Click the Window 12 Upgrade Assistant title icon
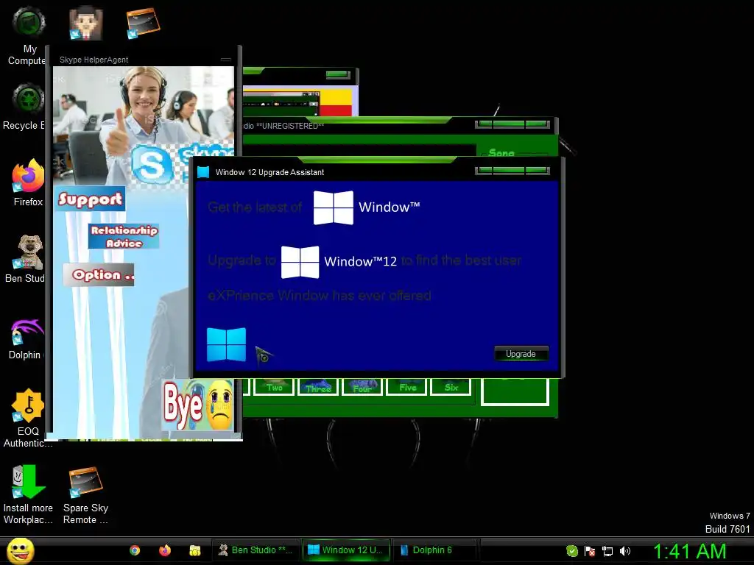The height and width of the screenshot is (565, 754). click(203, 172)
